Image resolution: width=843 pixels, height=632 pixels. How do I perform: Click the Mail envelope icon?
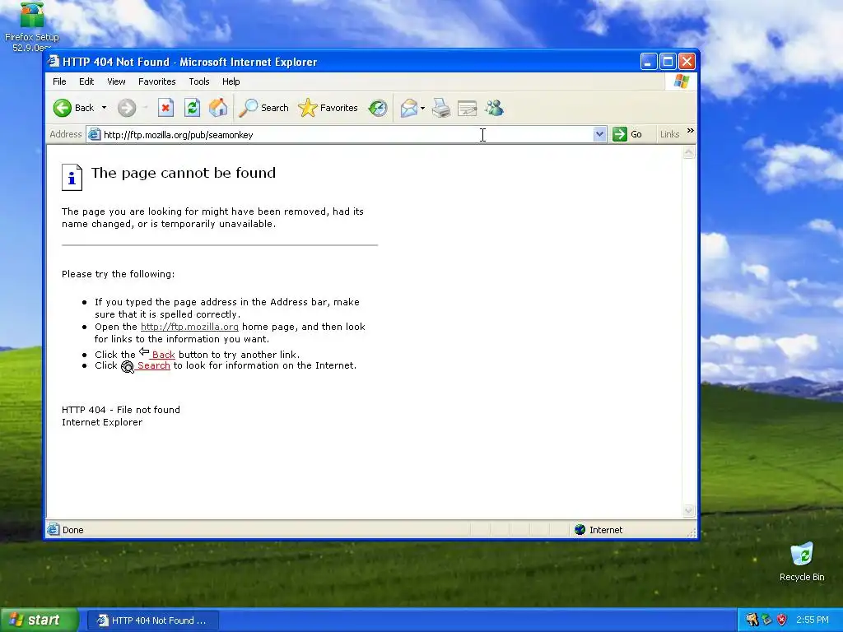coord(408,108)
